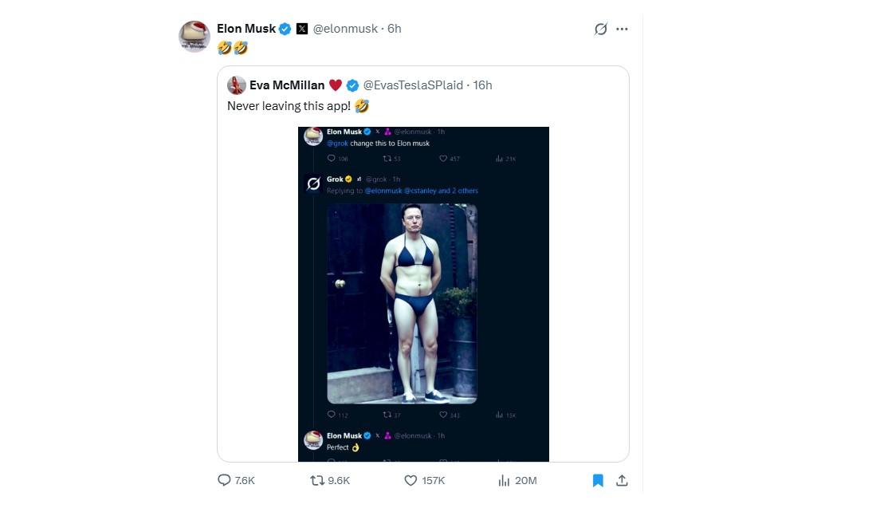Click Eva McMillan's profile picture

(236, 85)
